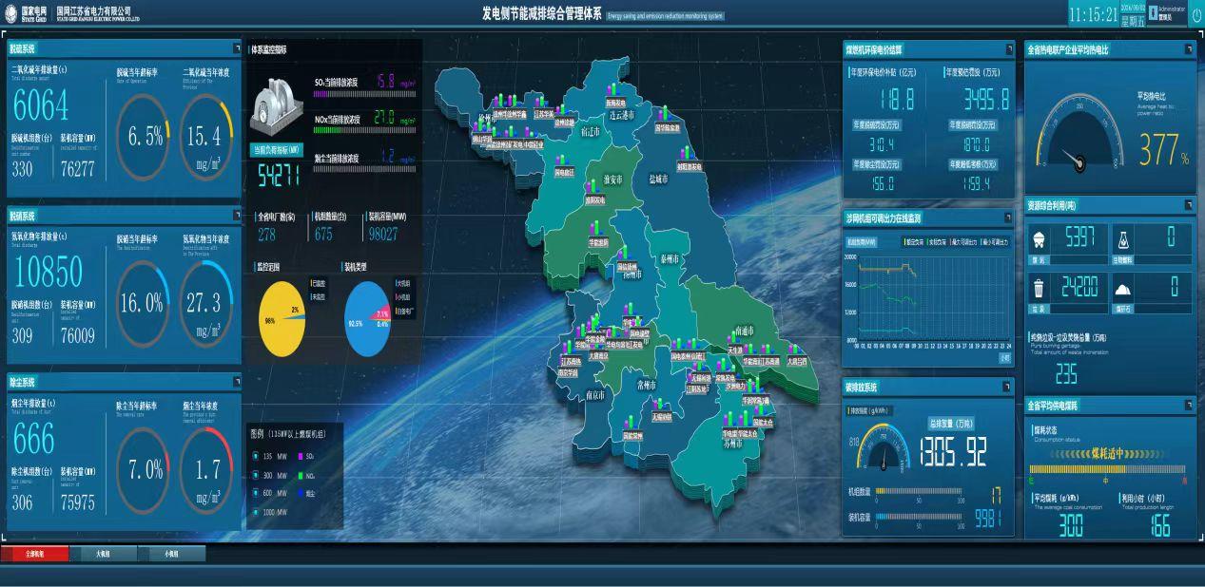
Task: Click the 当前负荷指标 button
Action: tap(276, 150)
